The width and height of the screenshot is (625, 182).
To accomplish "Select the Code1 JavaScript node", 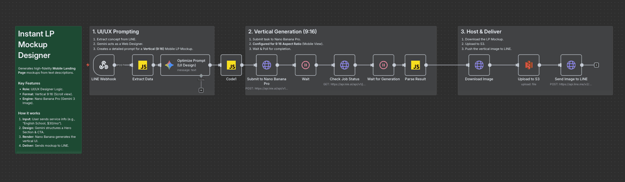I will [231, 65].
